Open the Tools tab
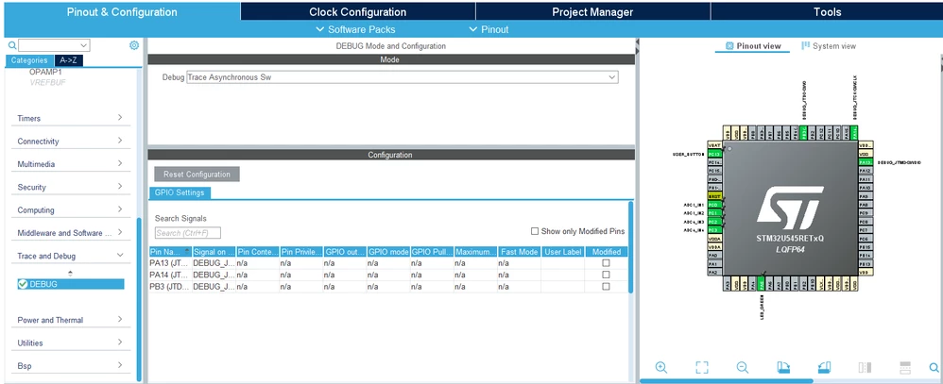Screen dimensions: 943x384 click(827, 11)
